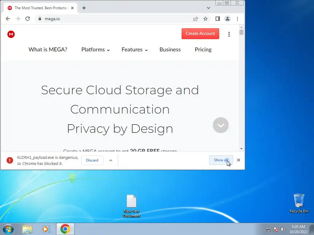The image size is (314, 235).
Task: Open Windows Explorer from the taskbar
Action: click(x=27, y=229)
